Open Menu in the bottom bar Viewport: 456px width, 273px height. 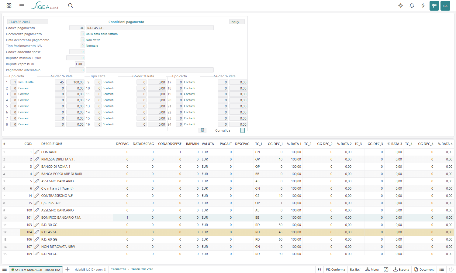372,269
